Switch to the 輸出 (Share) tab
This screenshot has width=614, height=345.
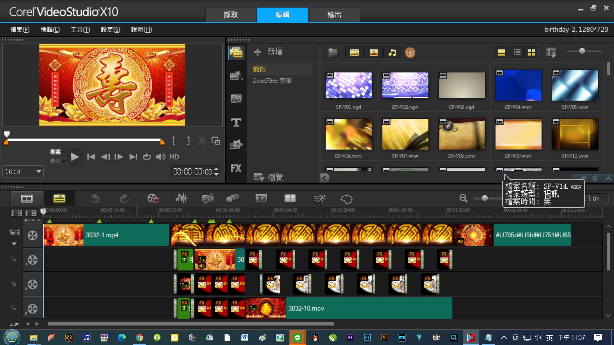pyautogui.click(x=334, y=15)
